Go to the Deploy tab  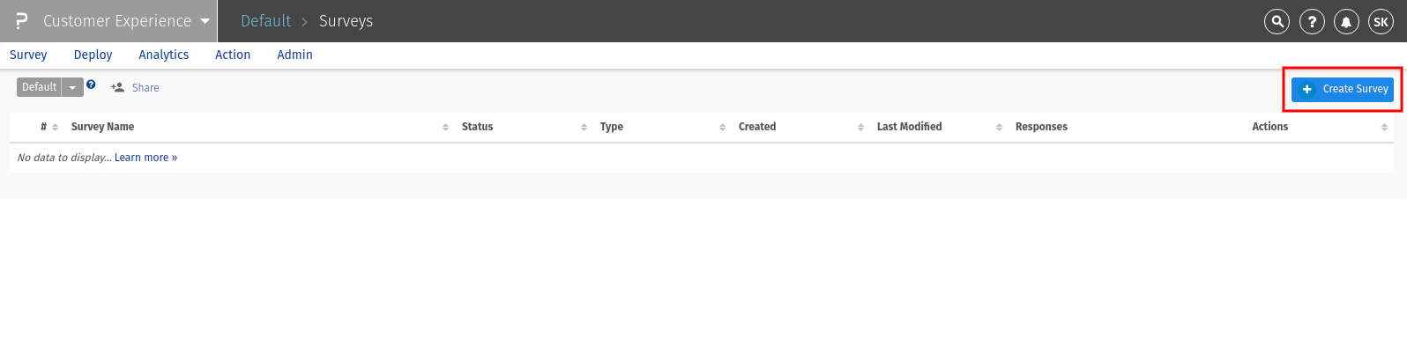pos(93,55)
